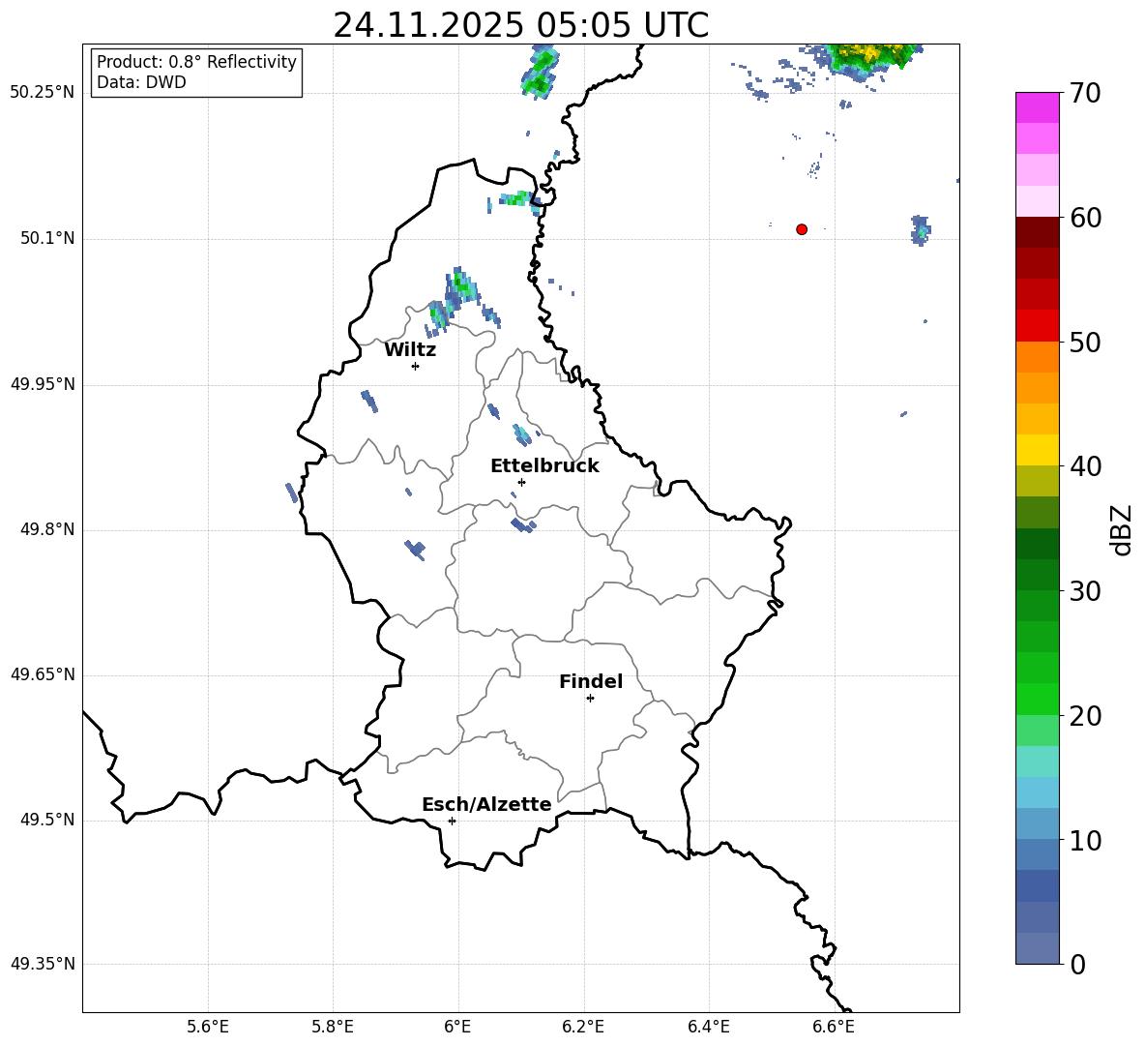
Task: Click the title 24.11.2025 05:05 UTC
Action: pyautogui.click(x=520, y=25)
